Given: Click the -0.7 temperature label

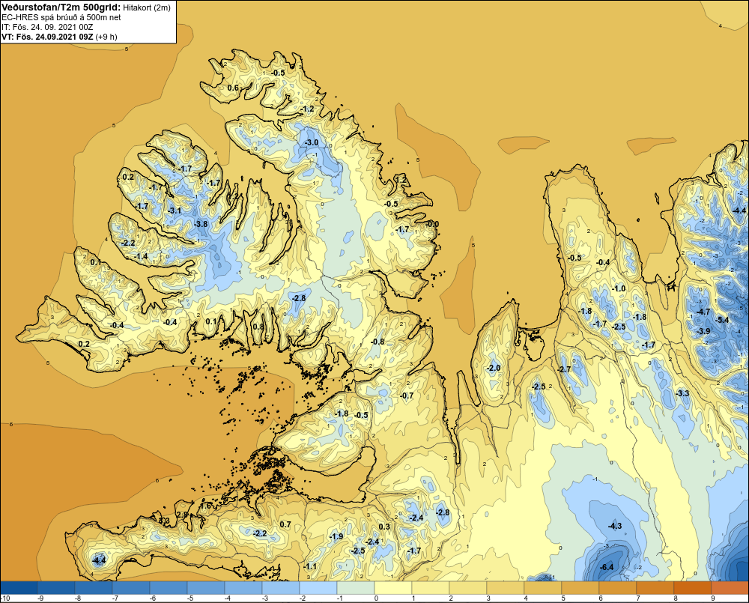Looking at the screenshot, I should point(407,396).
